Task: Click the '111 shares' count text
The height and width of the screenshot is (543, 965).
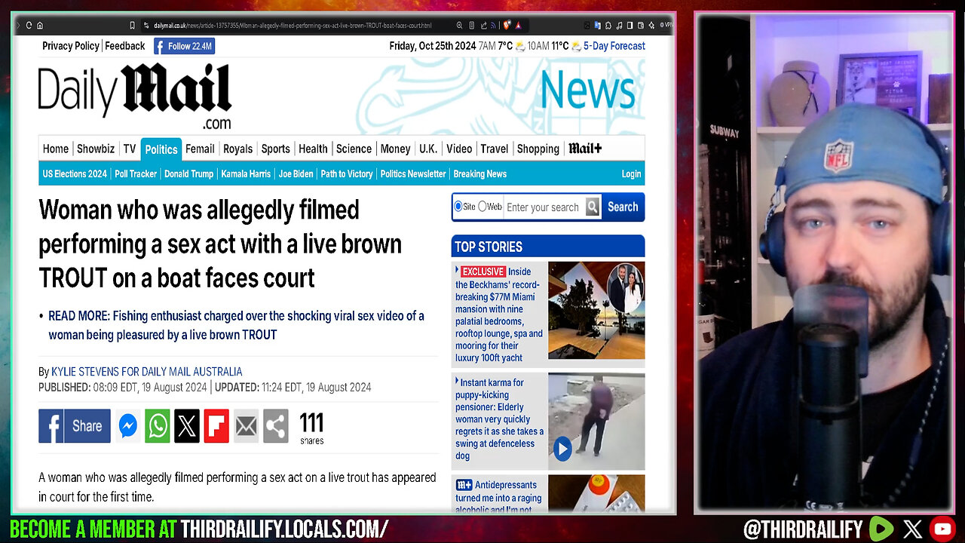Action: click(x=311, y=428)
